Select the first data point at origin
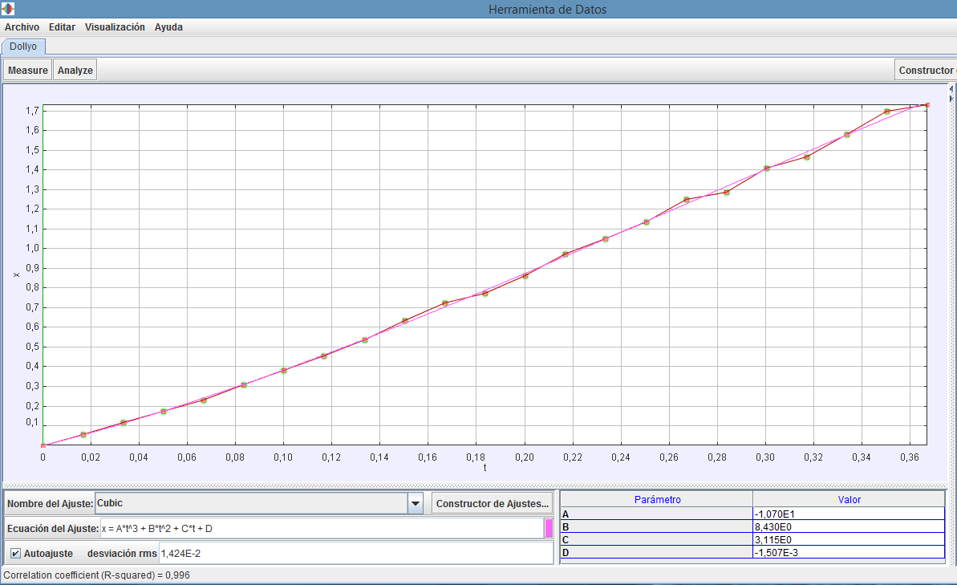This screenshot has height=585, width=957. pyautogui.click(x=43, y=445)
